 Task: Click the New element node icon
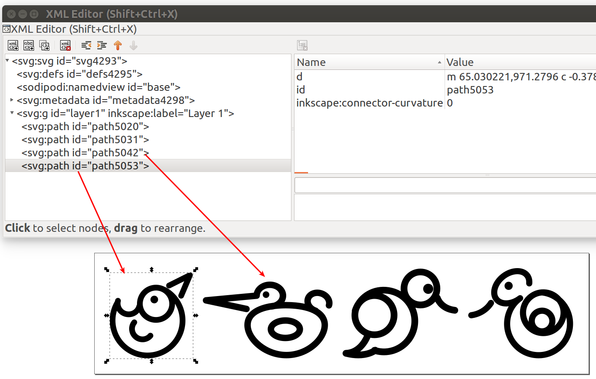pos(13,45)
